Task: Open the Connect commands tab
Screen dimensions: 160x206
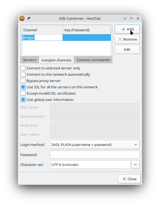Action: pyautogui.click(x=93, y=60)
